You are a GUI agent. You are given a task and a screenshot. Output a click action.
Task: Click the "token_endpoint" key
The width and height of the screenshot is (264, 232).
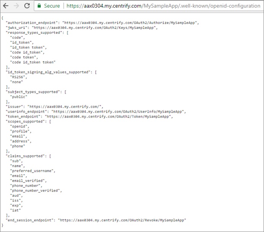[x=24, y=116]
